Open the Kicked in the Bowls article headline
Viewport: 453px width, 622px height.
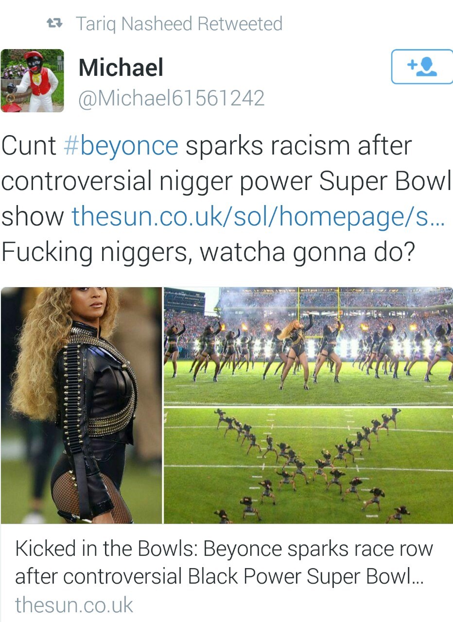(224, 563)
